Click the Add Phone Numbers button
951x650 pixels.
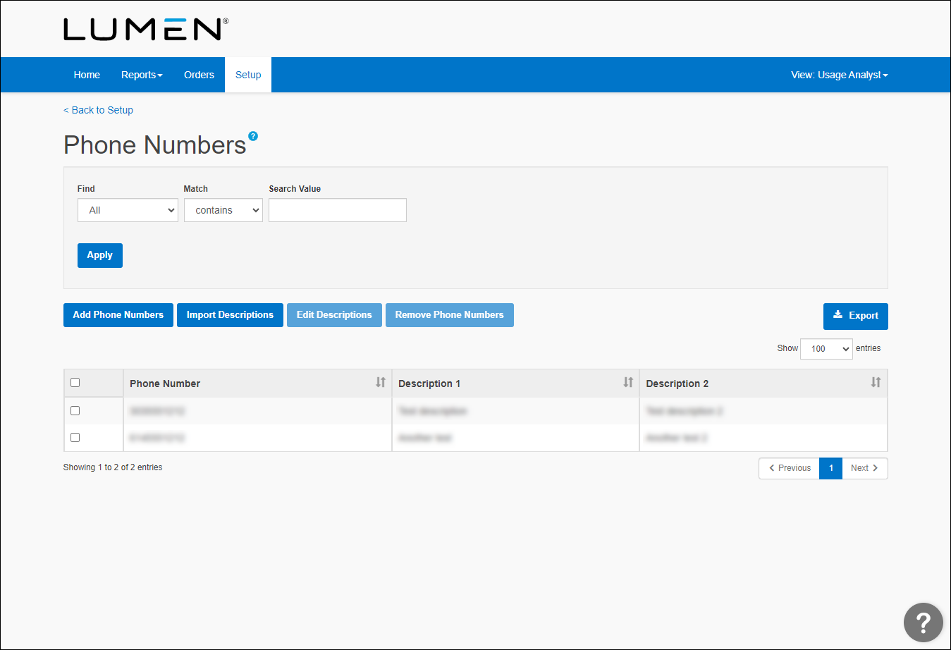(118, 315)
